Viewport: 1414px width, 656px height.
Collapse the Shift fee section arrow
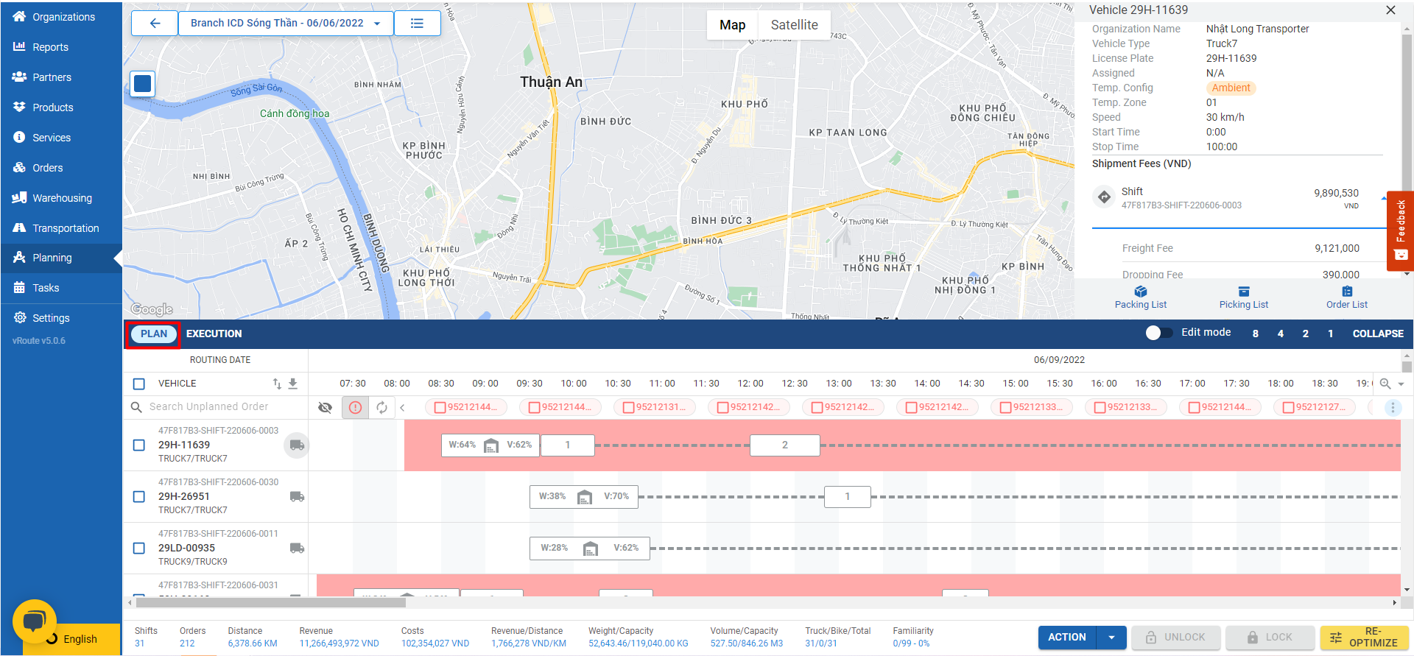(x=1384, y=198)
